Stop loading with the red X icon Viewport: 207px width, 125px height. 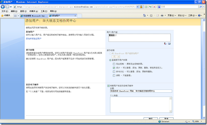[154, 7]
